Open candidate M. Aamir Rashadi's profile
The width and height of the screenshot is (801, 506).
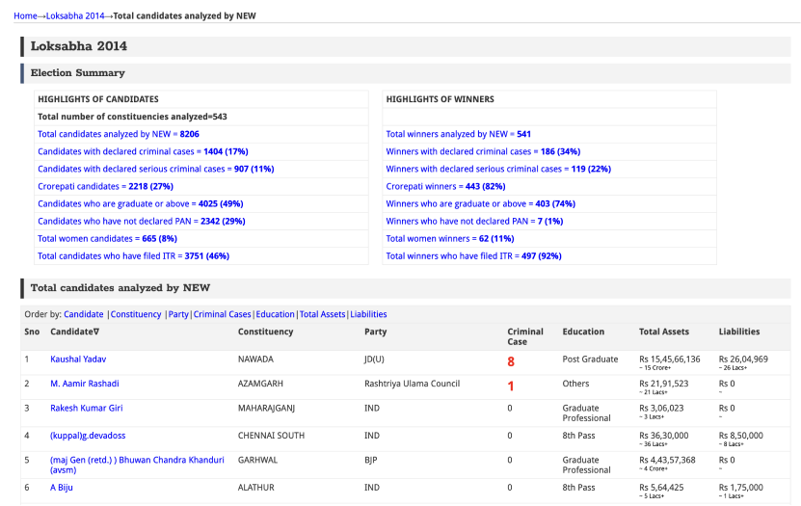click(x=84, y=384)
